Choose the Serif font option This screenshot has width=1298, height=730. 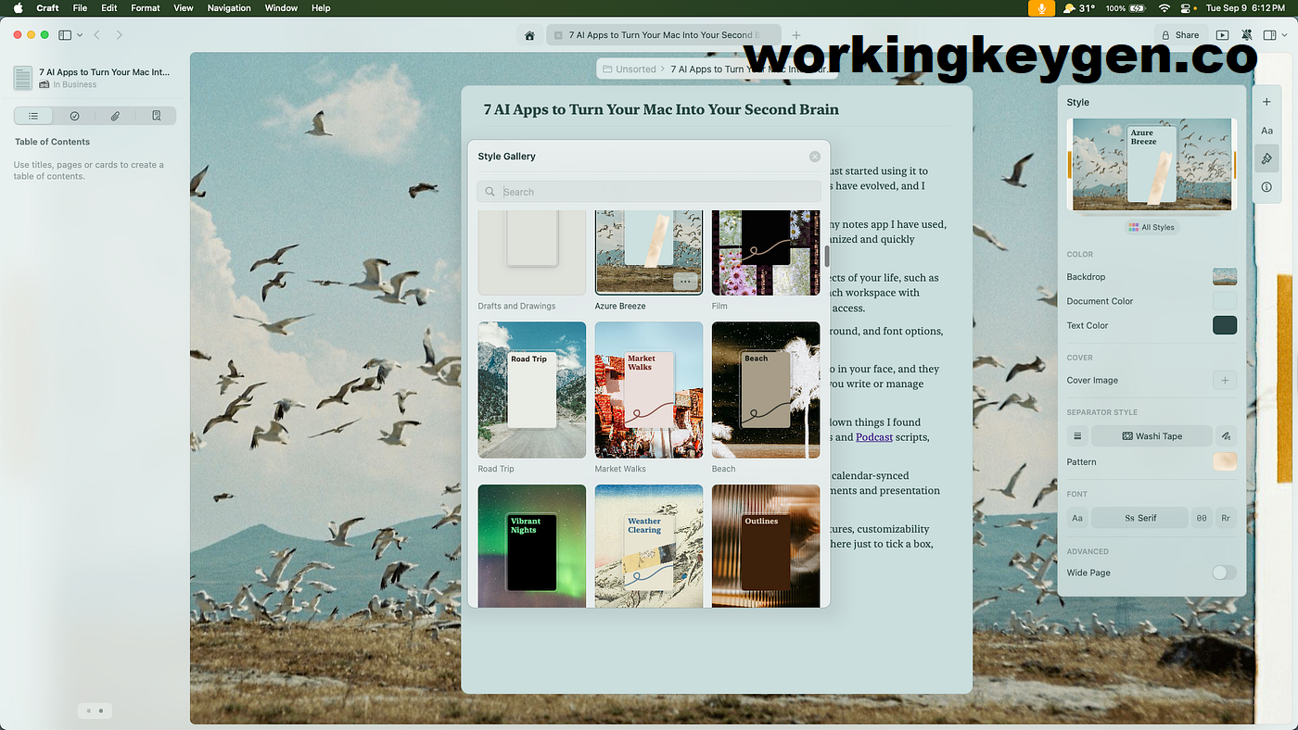pos(1139,518)
